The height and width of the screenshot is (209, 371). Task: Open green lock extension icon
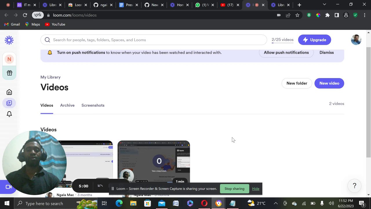(x=309, y=15)
